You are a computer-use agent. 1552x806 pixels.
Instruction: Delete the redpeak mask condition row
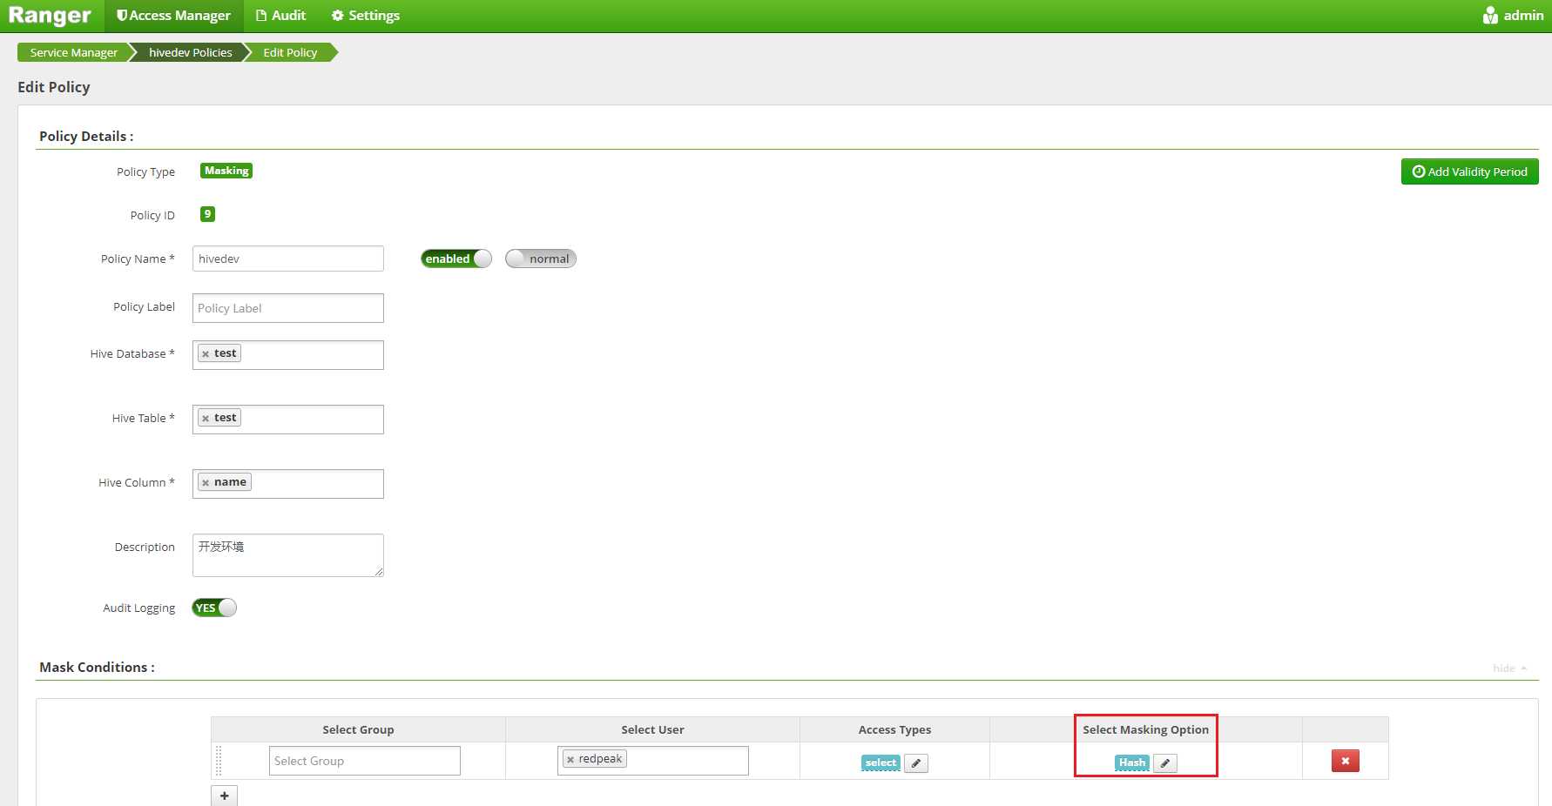[x=1346, y=761]
